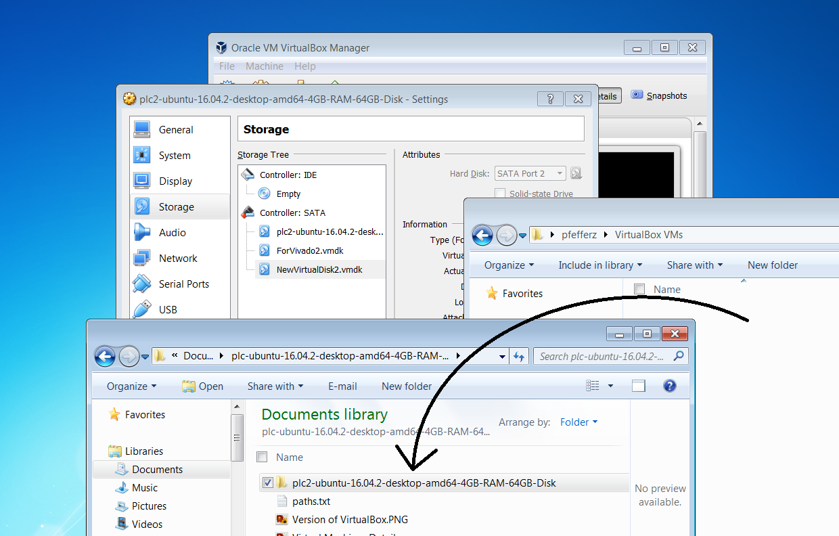The height and width of the screenshot is (536, 839).
Task: Open Network settings category
Action: pos(180,259)
